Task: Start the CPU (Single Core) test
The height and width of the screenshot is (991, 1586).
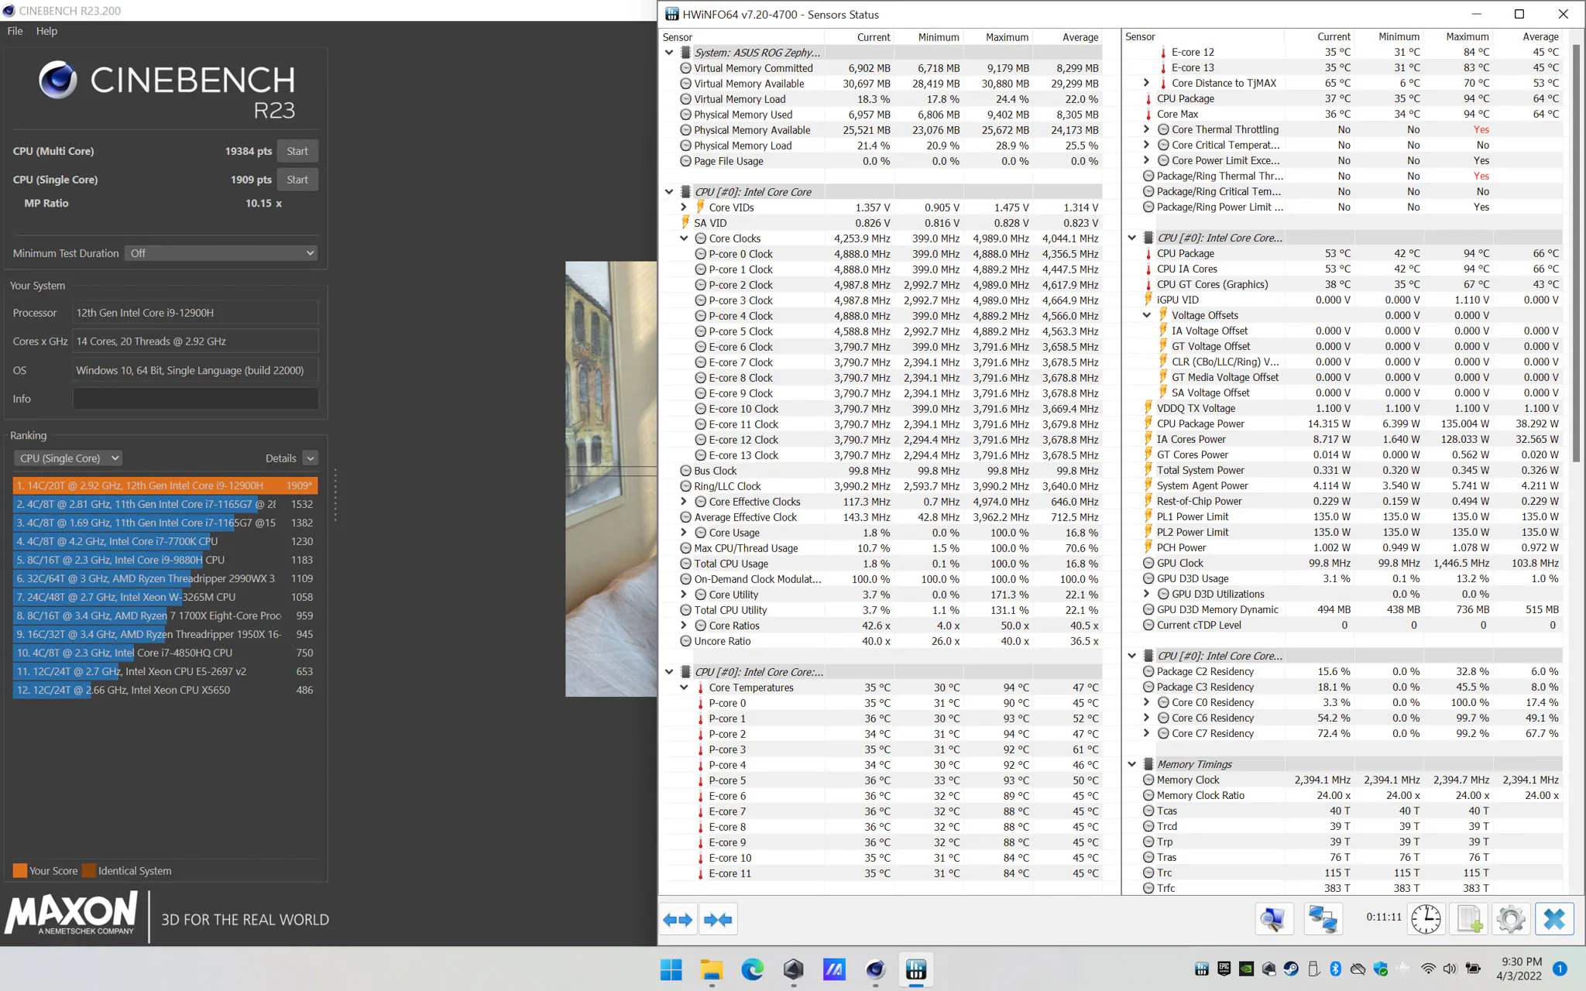Action: pos(297,180)
